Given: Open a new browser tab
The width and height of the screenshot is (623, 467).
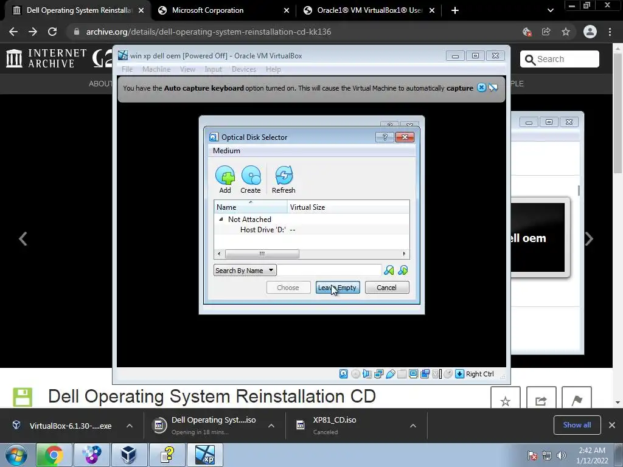Looking at the screenshot, I should point(455,10).
